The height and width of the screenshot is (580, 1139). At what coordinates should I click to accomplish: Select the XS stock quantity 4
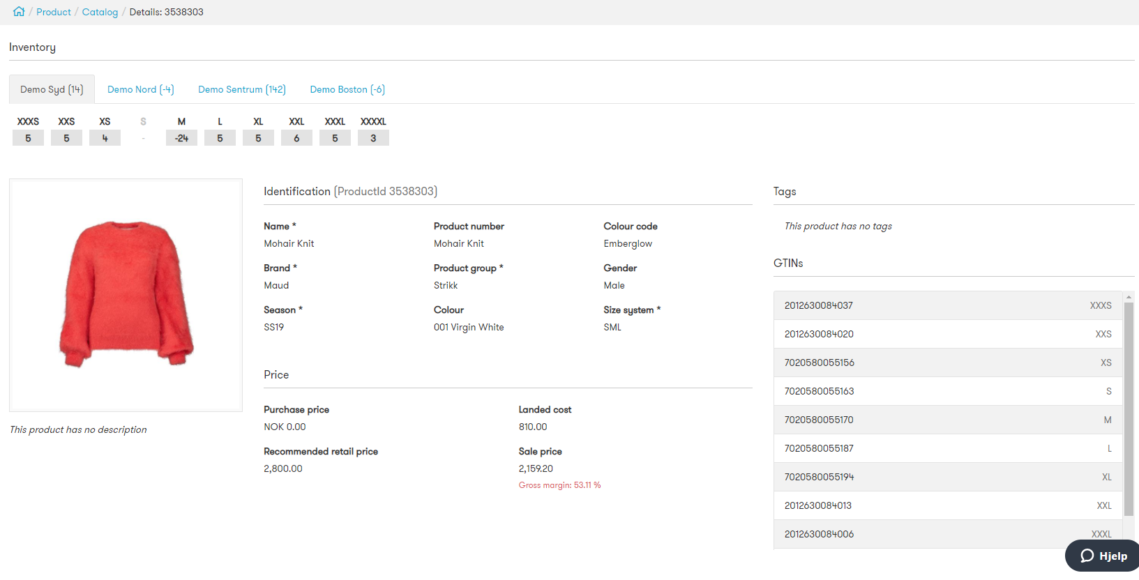[105, 138]
